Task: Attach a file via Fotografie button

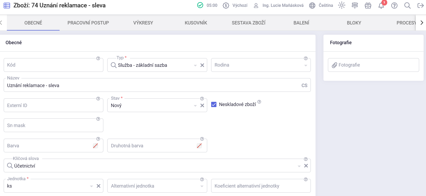Action: (x=373, y=65)
